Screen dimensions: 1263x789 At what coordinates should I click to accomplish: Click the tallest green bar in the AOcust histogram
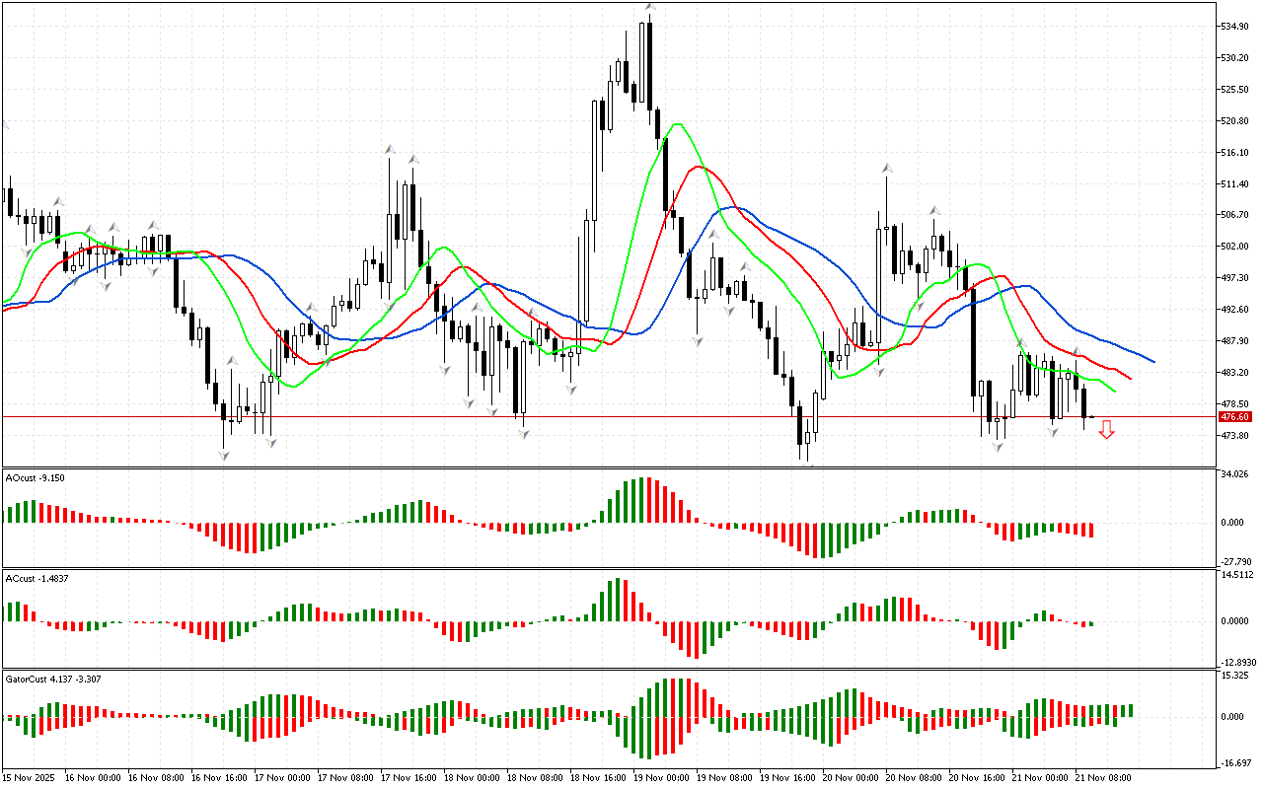[x=642, y=500]
